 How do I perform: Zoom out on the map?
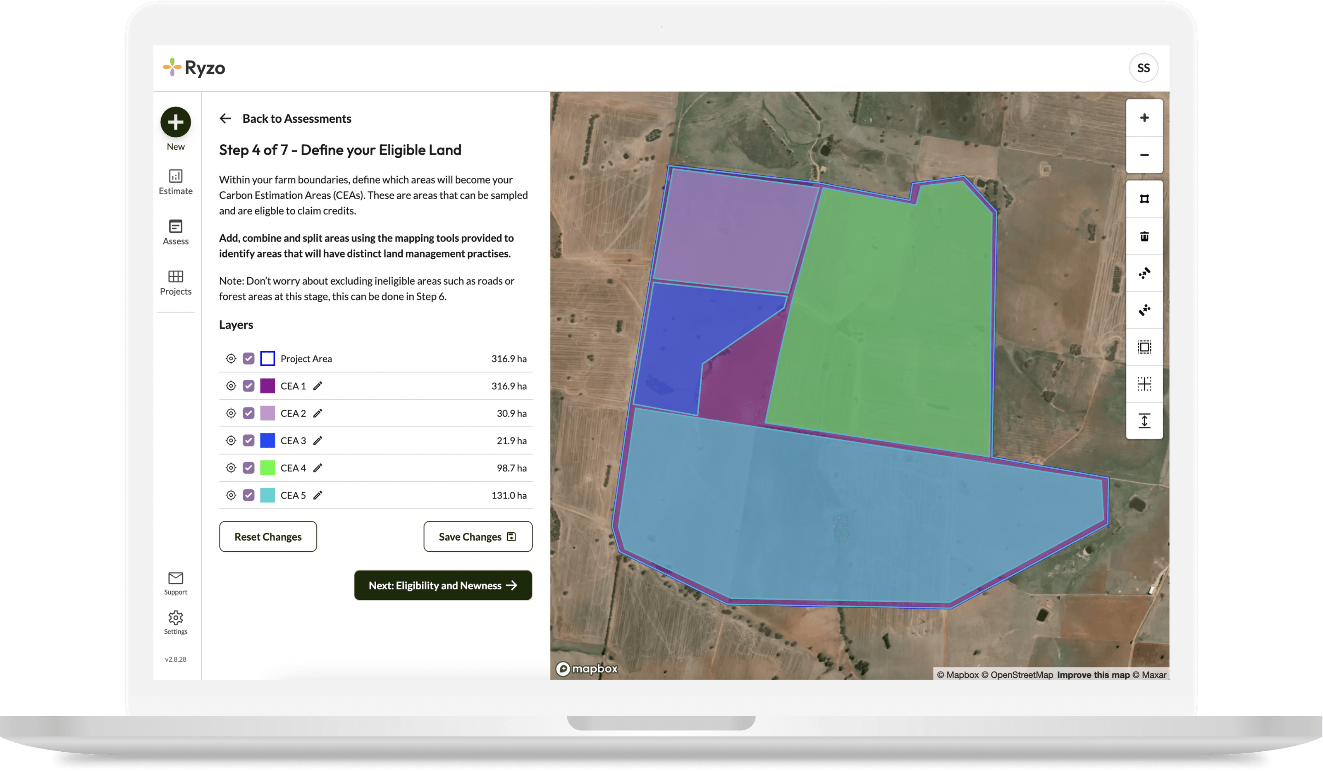(1144, 155)
